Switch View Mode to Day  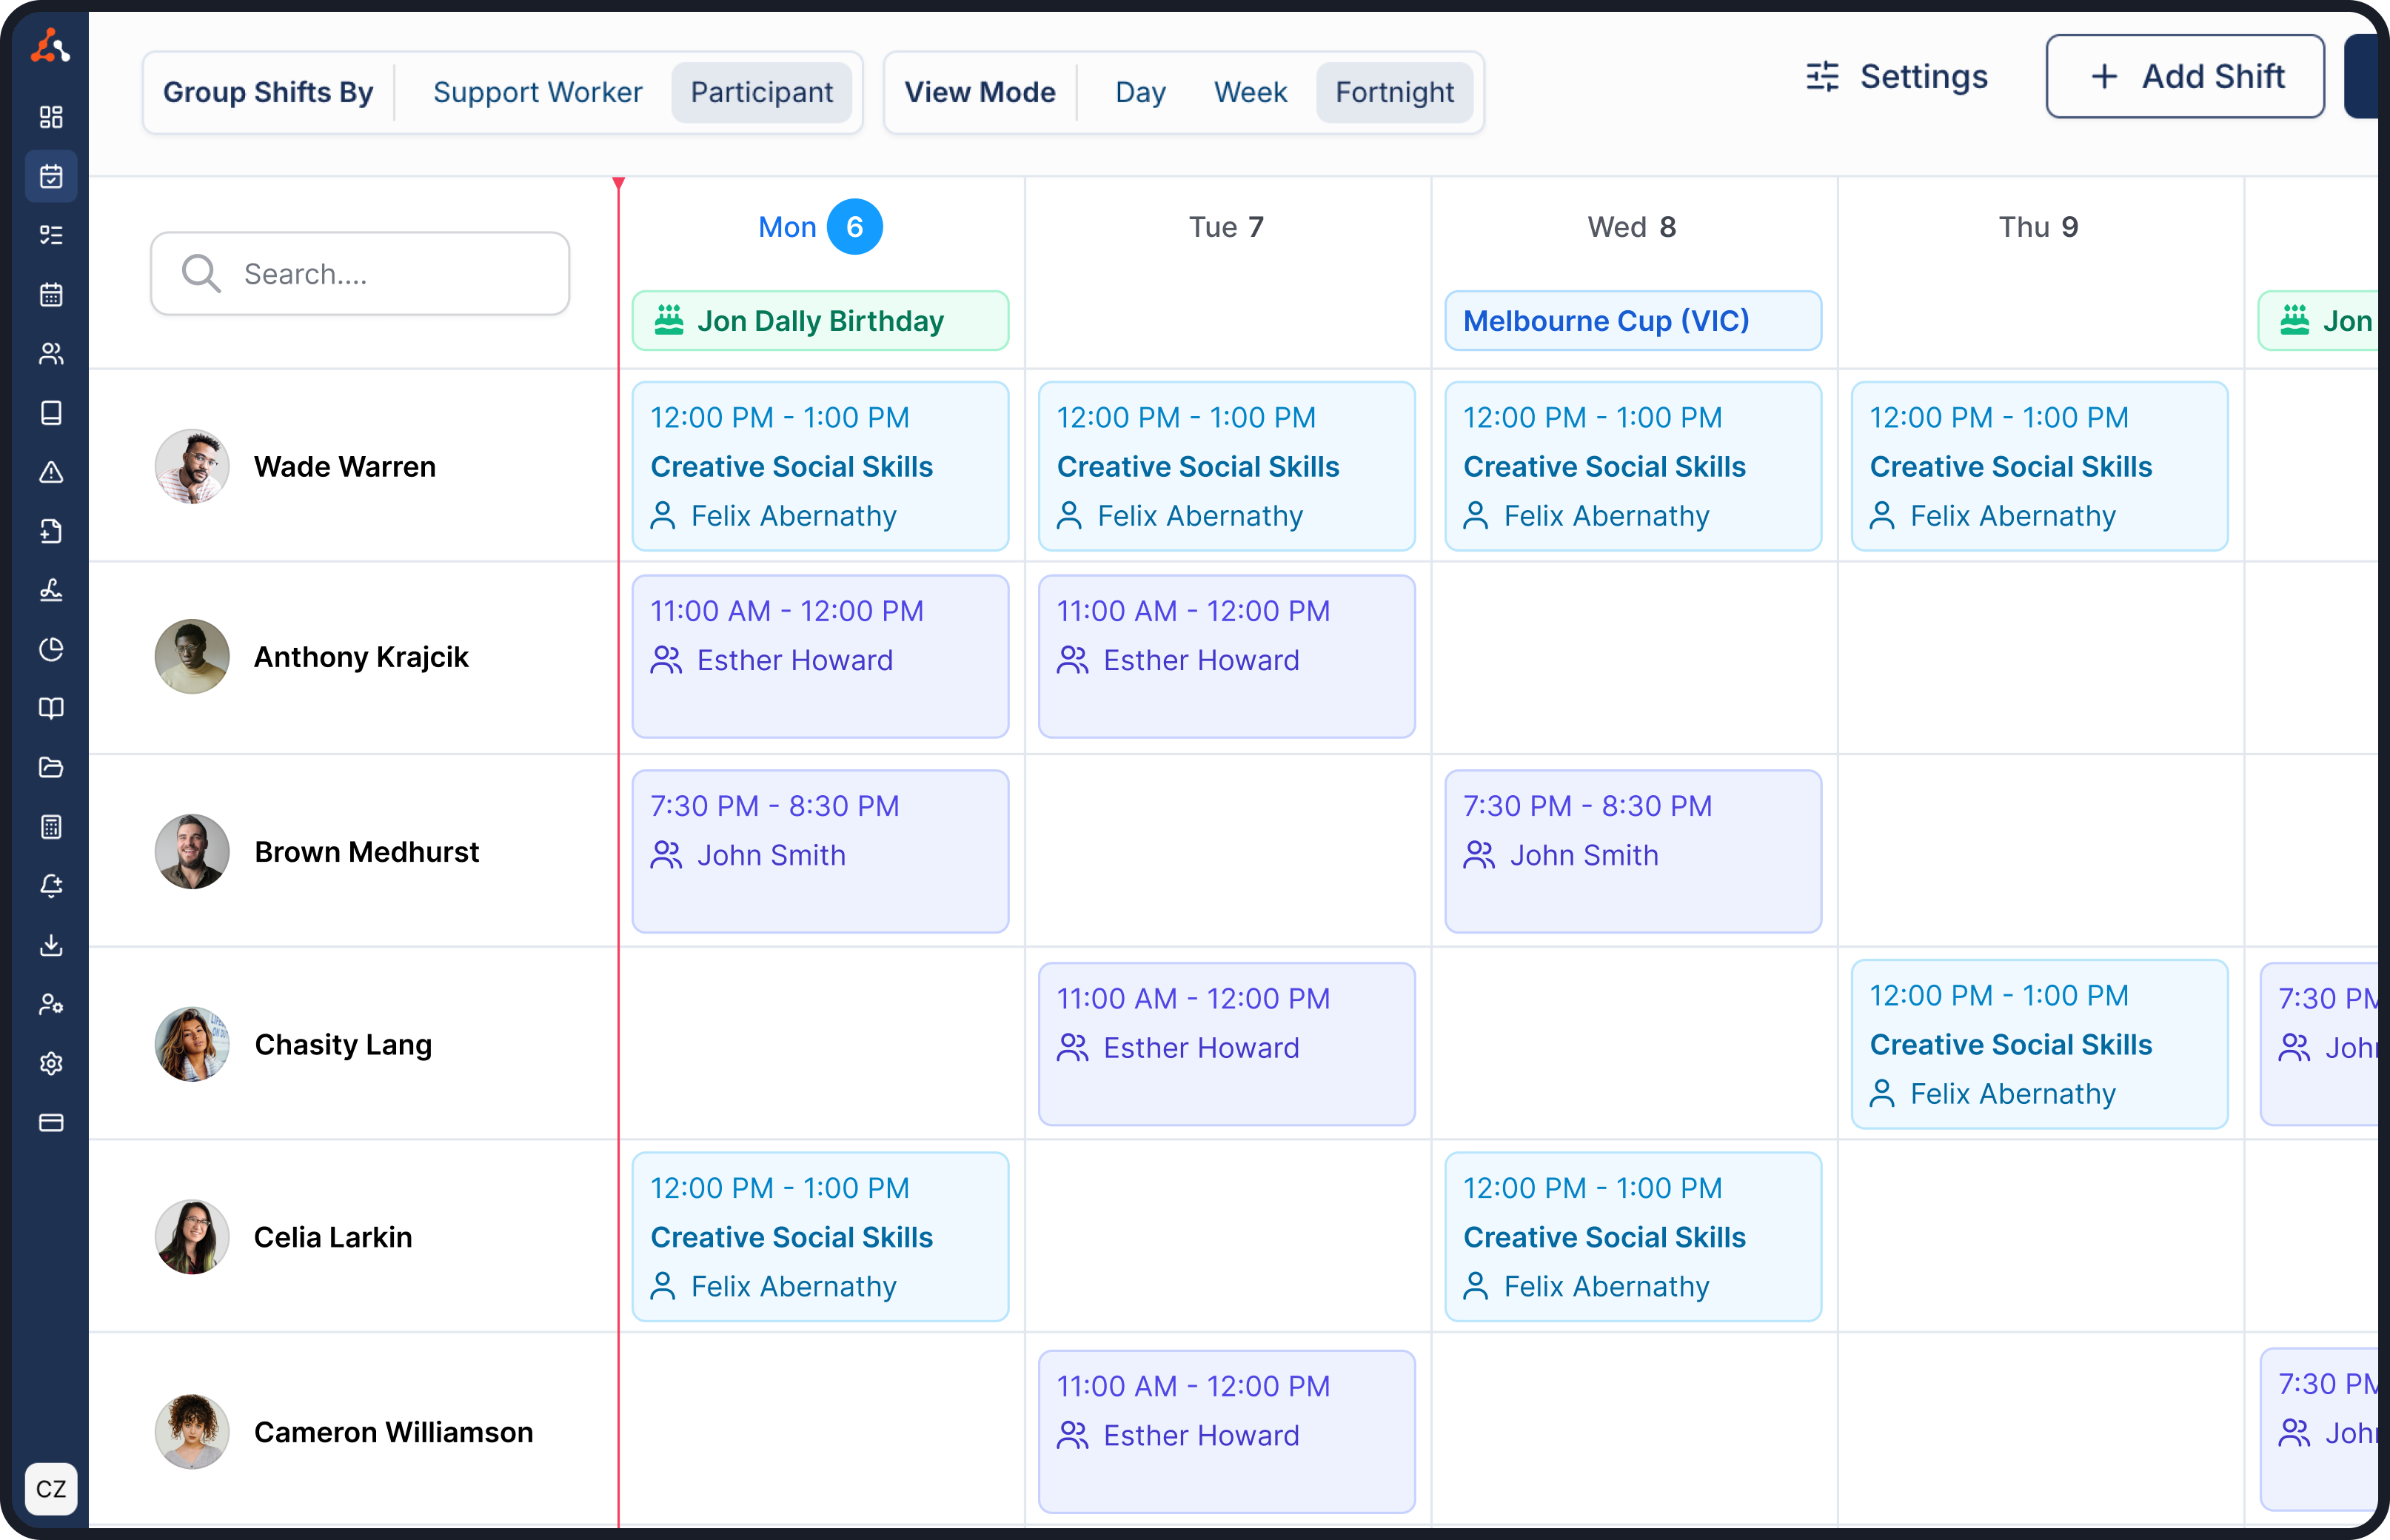(1140, 91)
